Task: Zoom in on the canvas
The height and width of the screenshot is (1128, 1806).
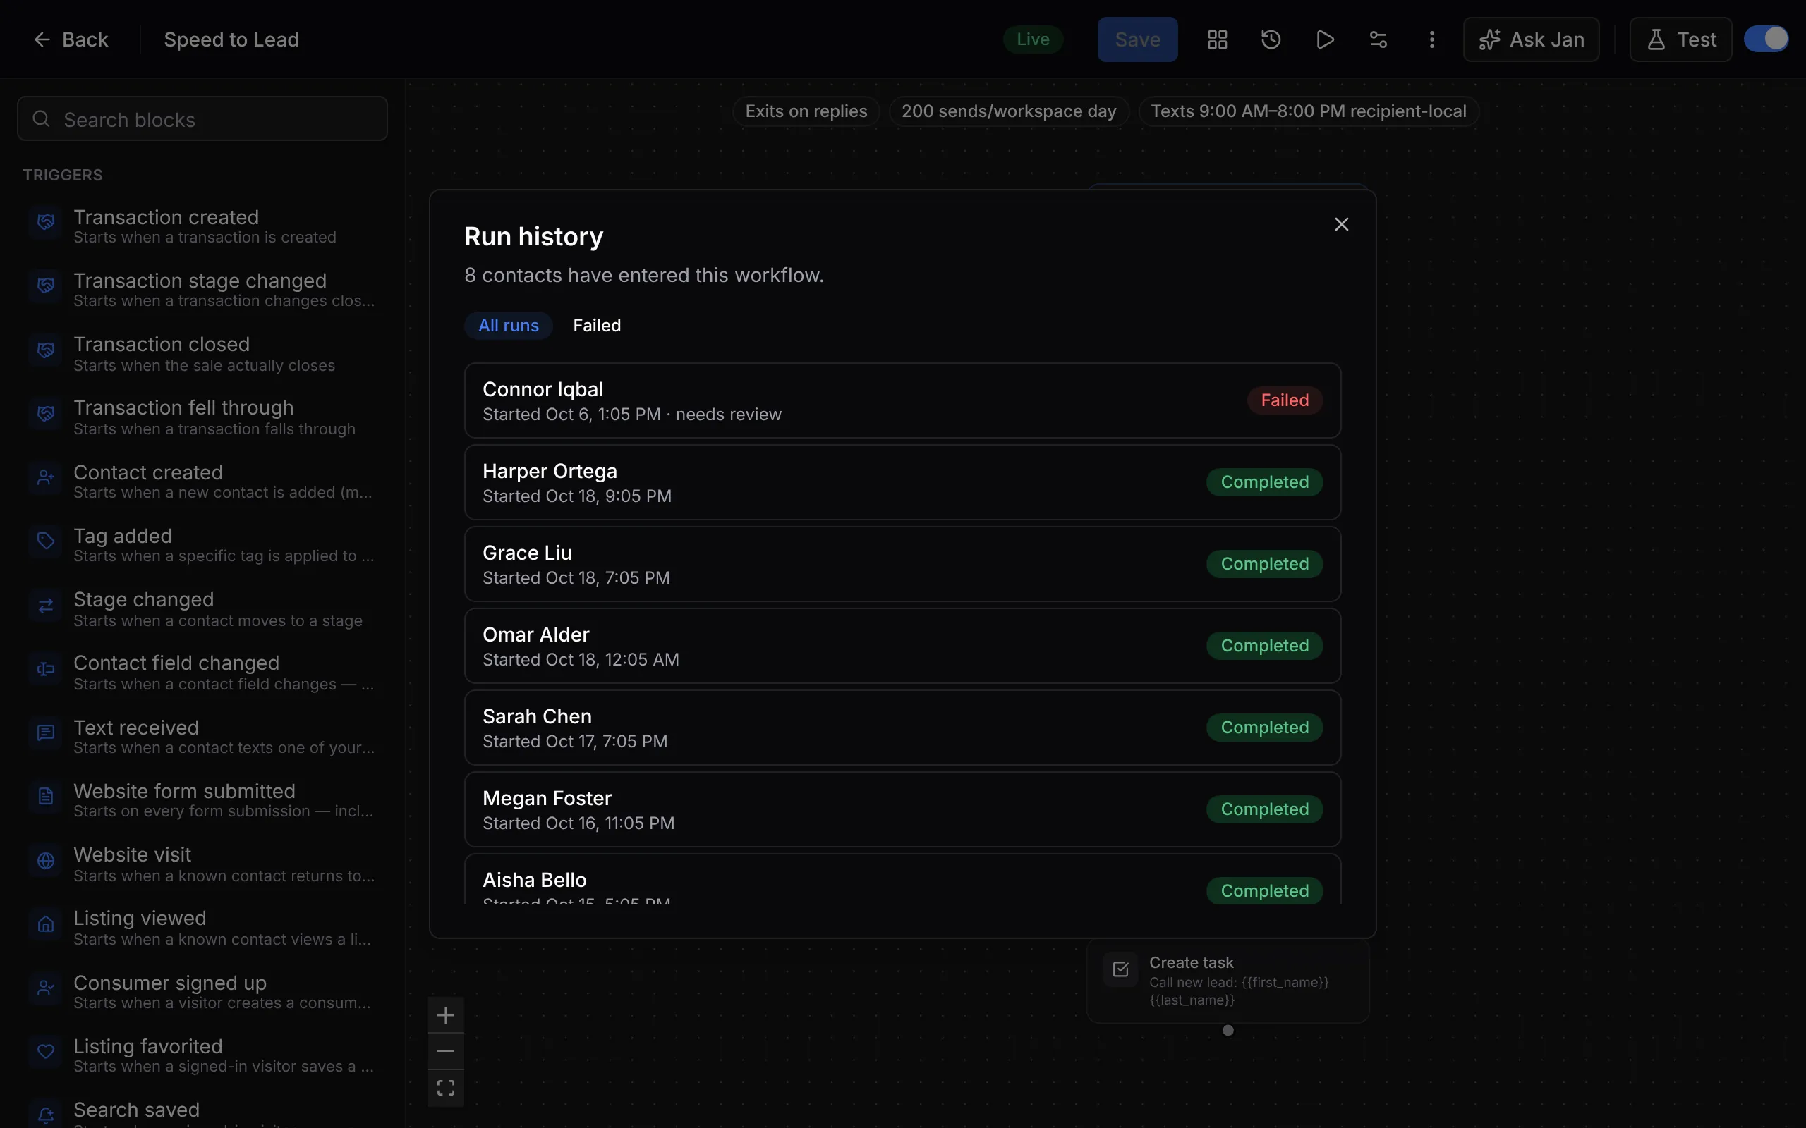Action: 446,1014
